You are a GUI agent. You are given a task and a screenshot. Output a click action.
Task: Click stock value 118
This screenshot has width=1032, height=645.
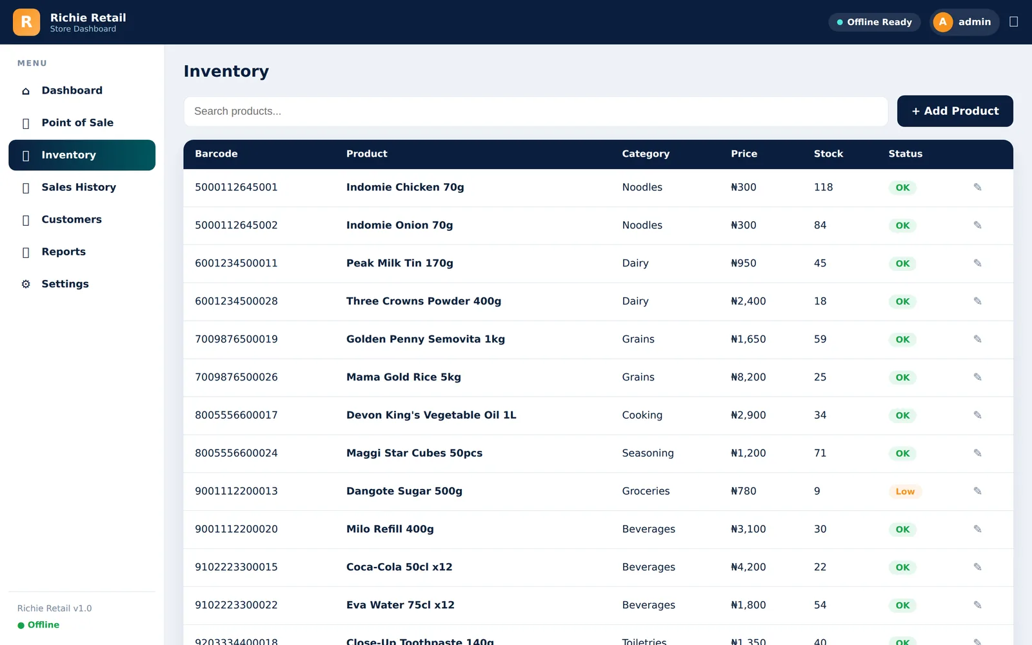click(823, 187)
